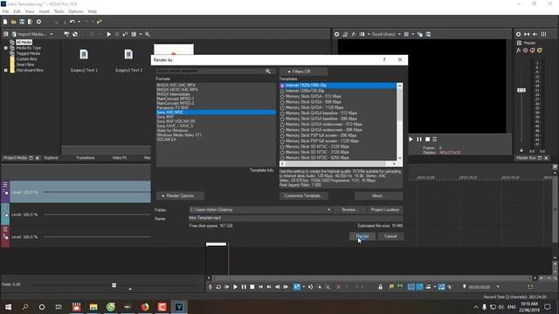Viewport: 559px width, 314px height.
Task: Click the Pause button under video preview
Action: tap(419, 140)
